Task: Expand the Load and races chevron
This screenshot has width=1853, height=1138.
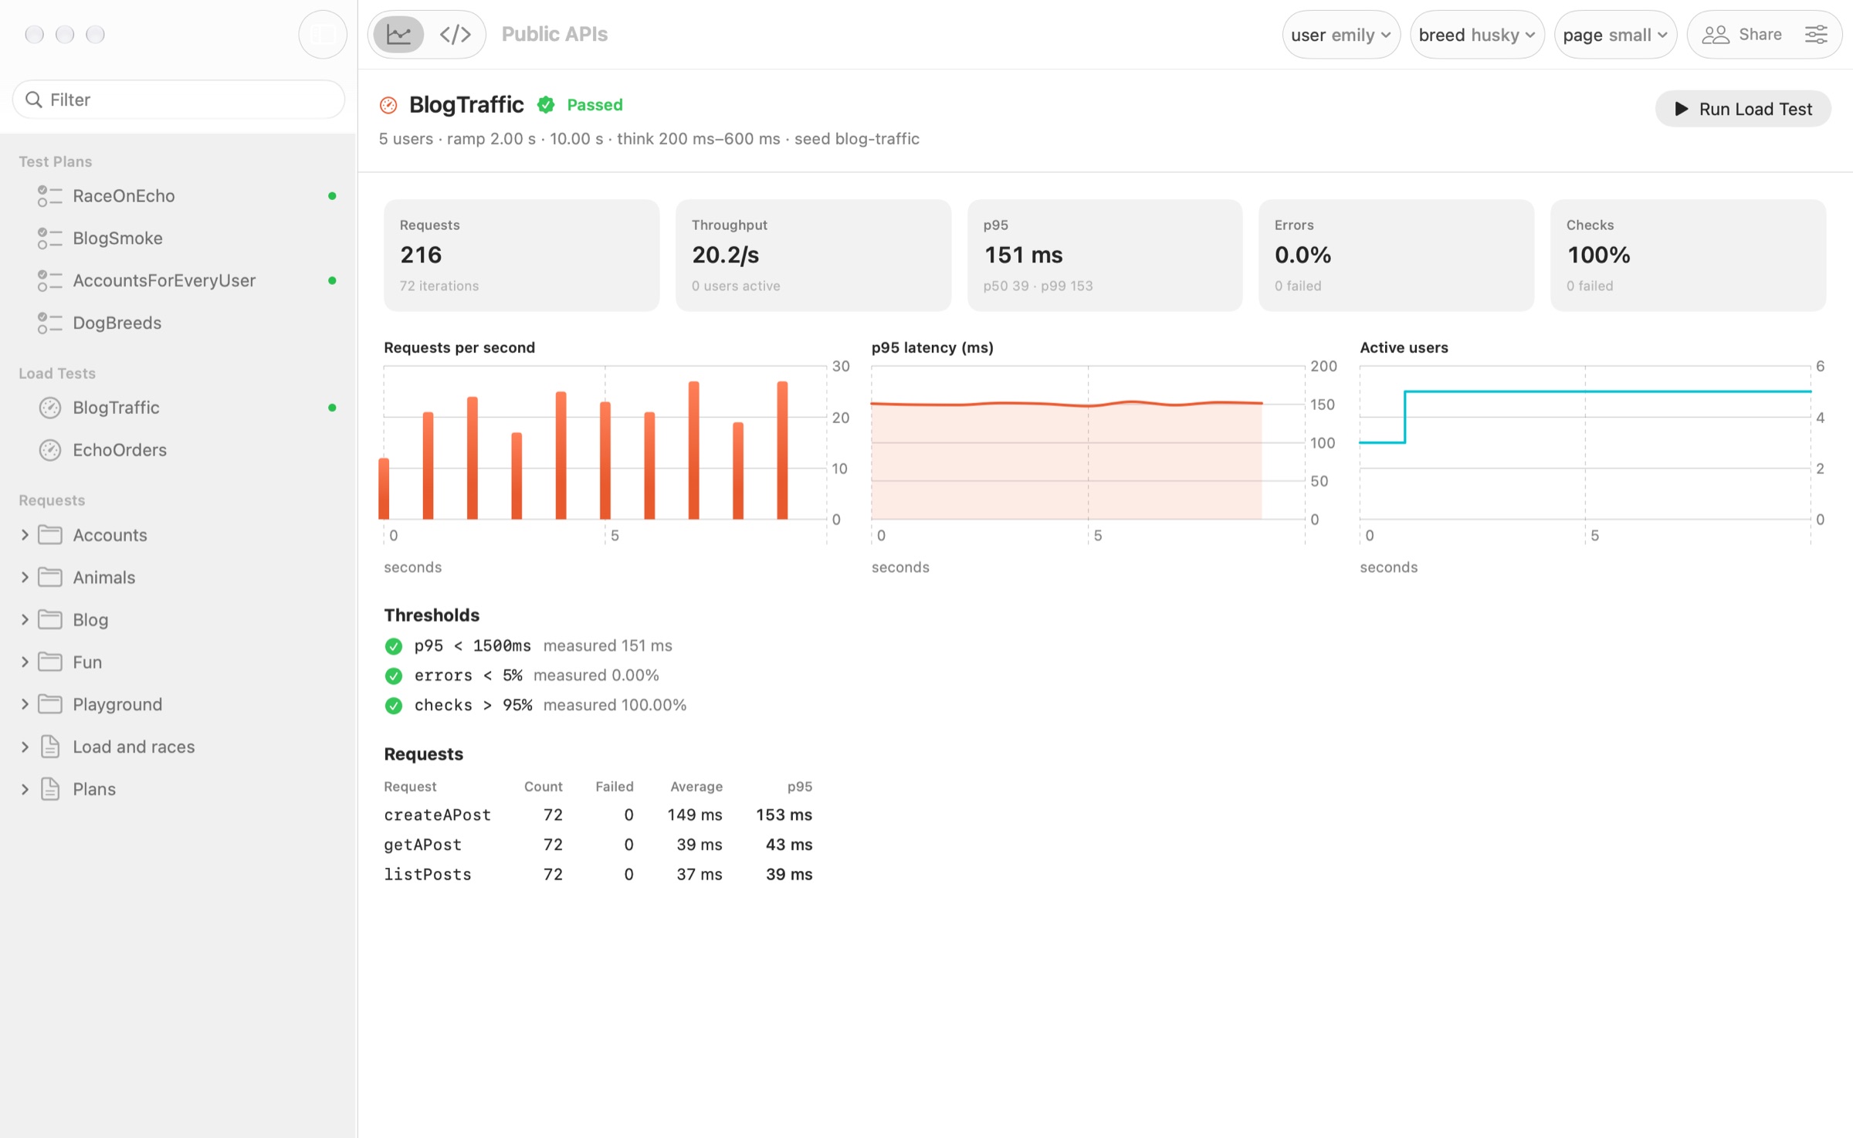Action: coord(25,747)
